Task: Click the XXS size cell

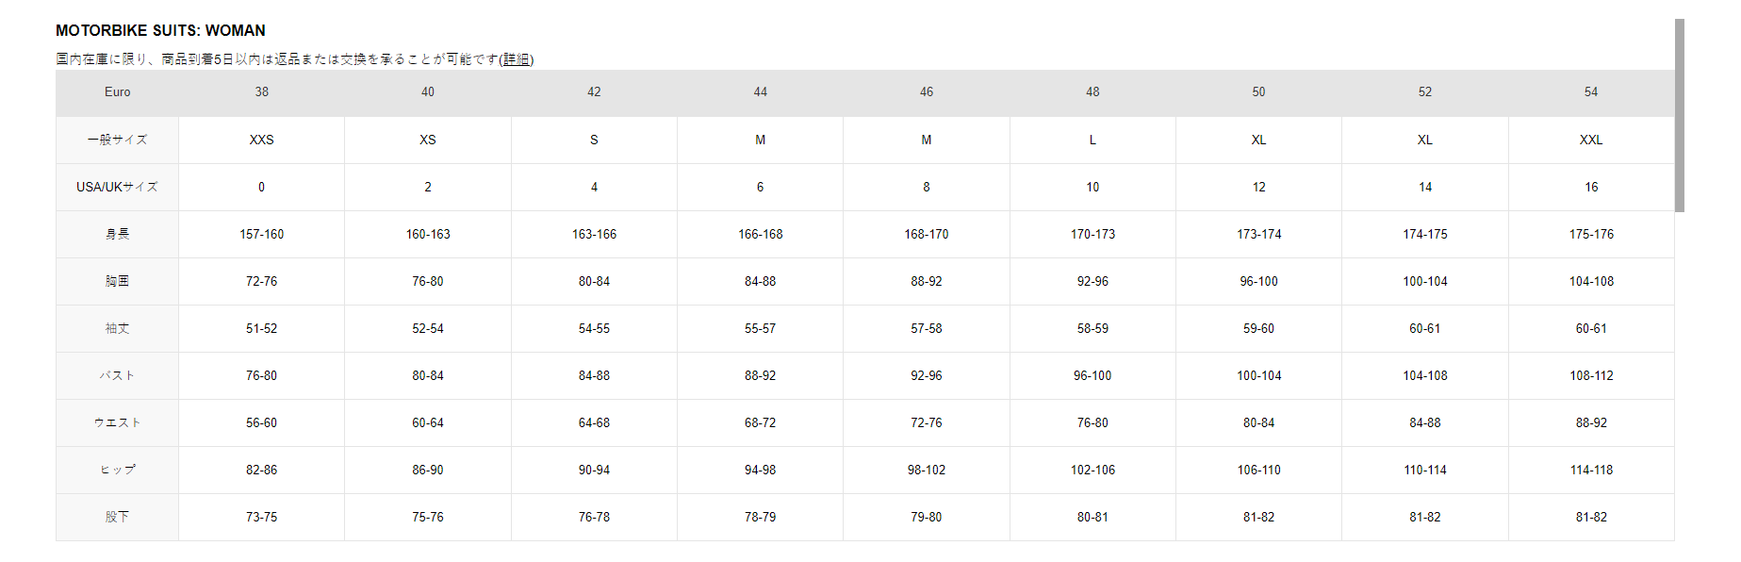Action: (261, 140)
